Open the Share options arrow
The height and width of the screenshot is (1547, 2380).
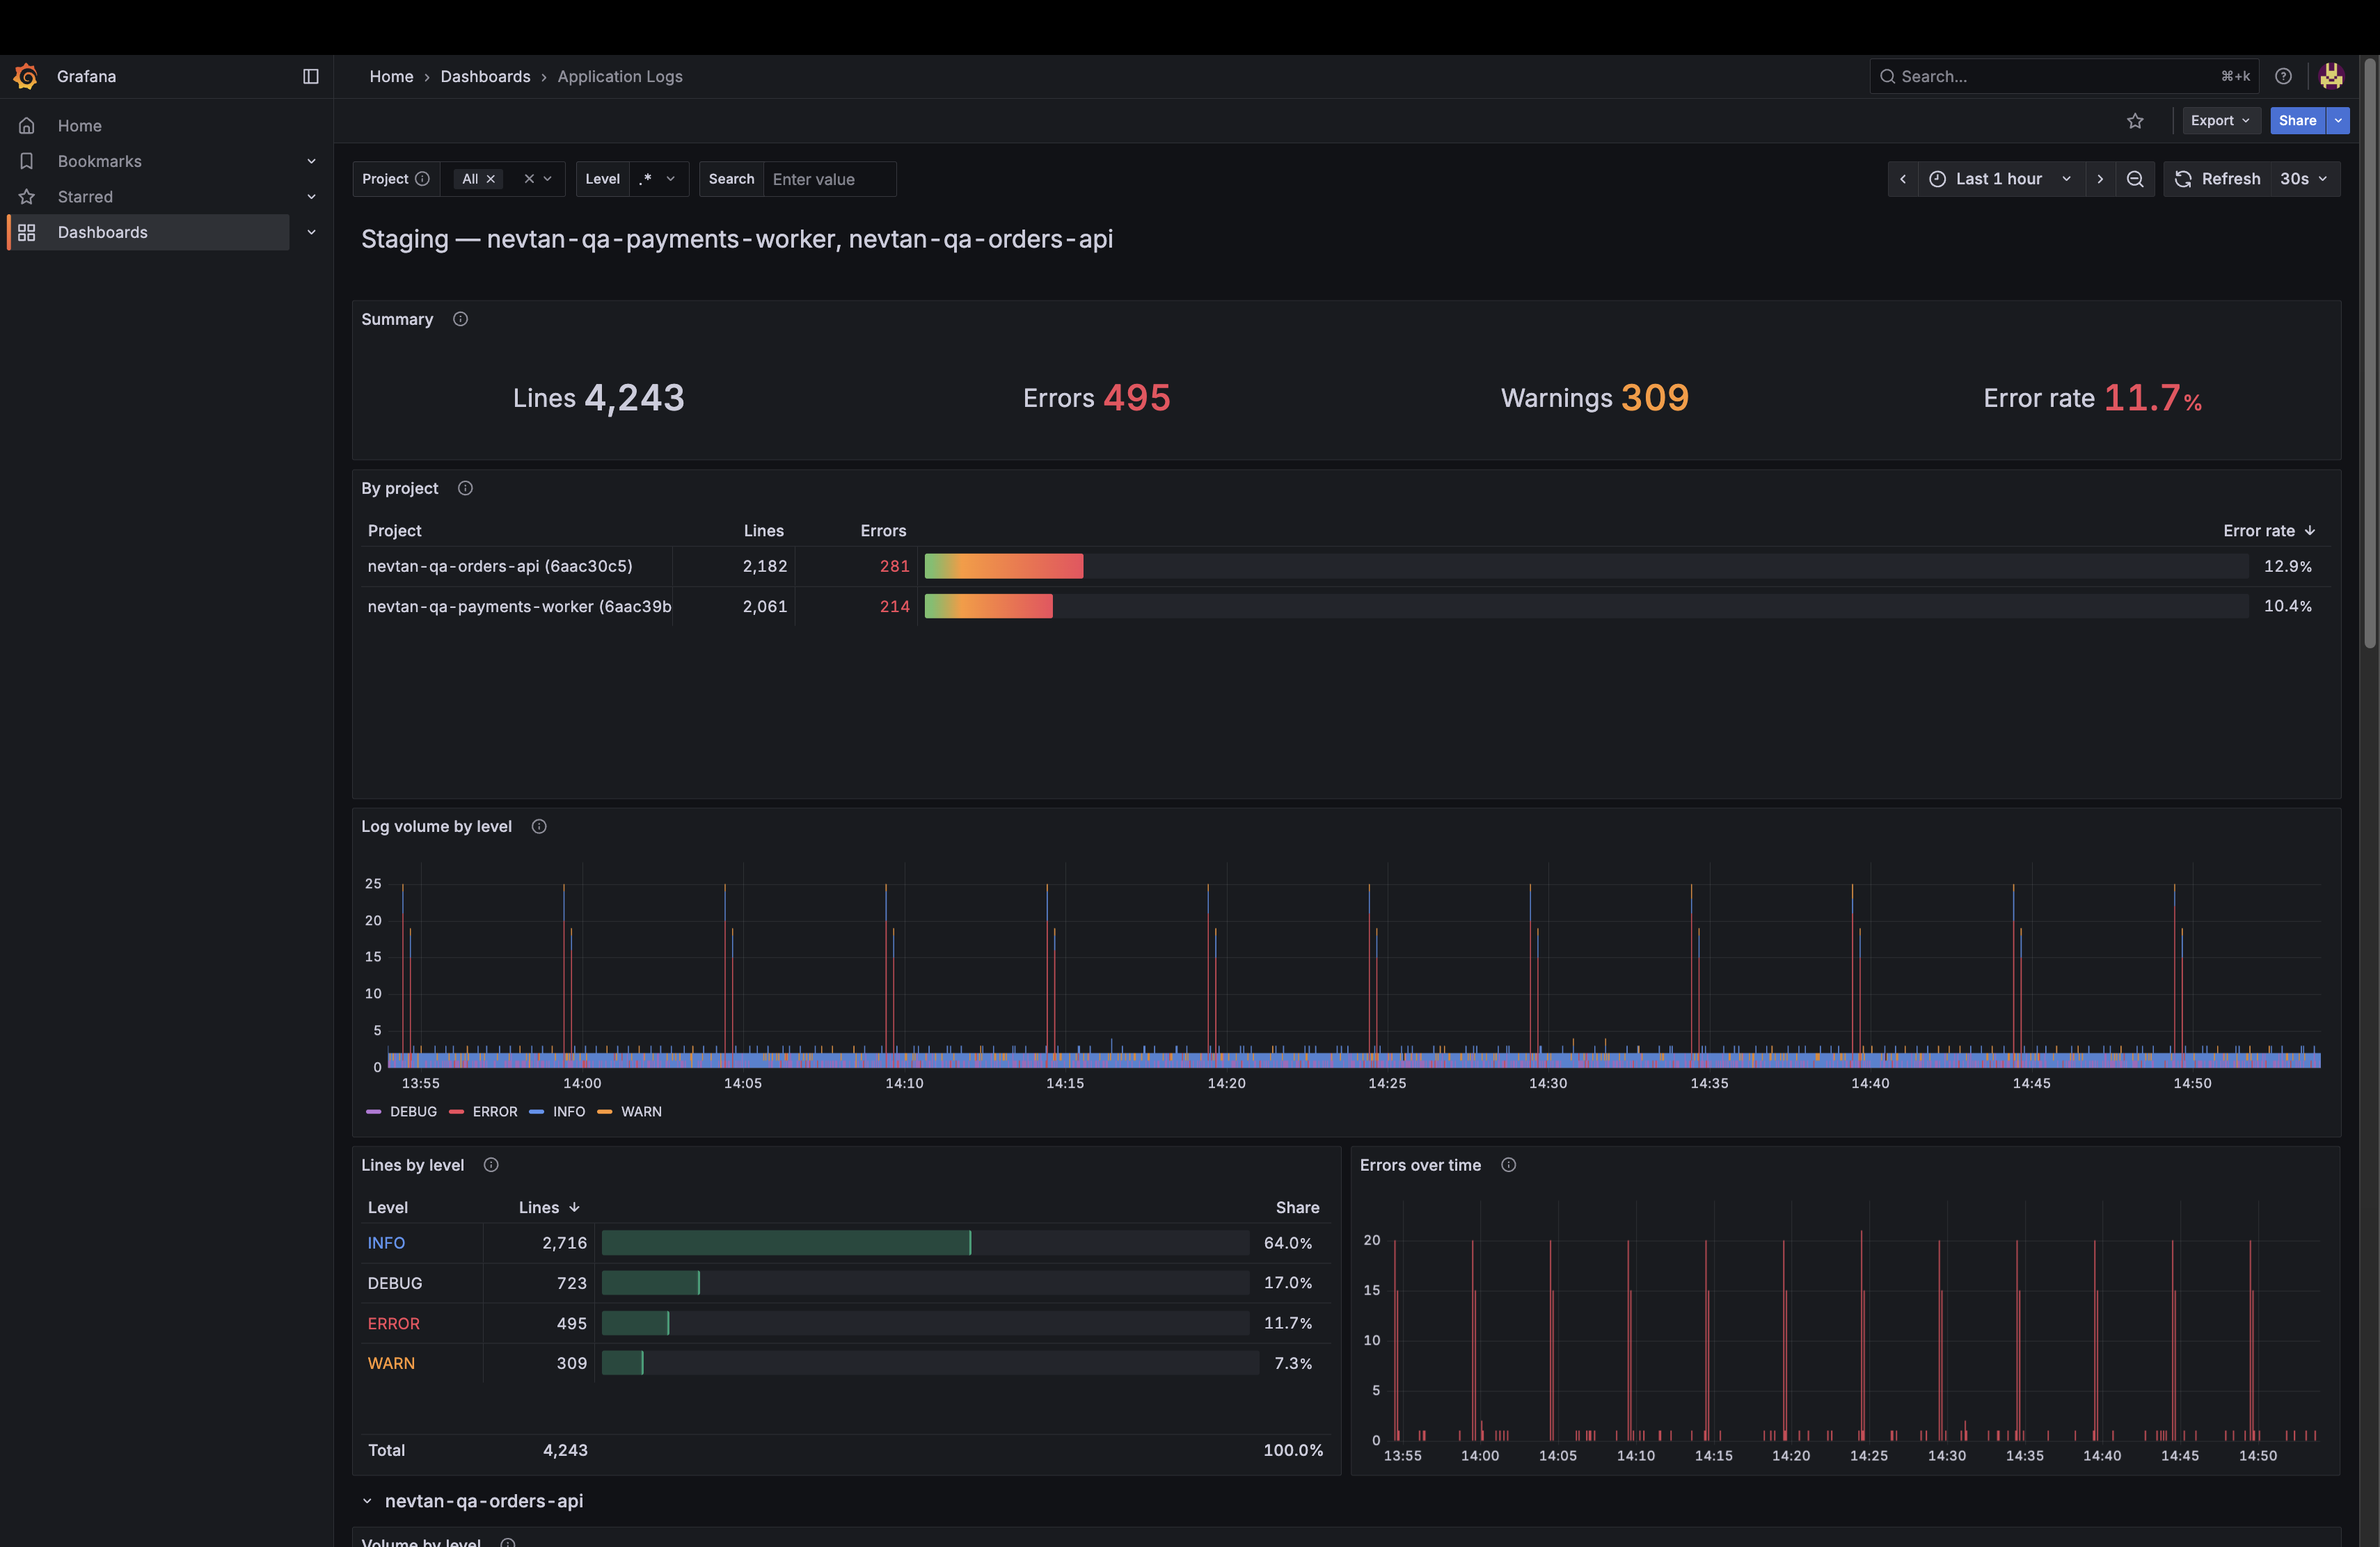point(2338,121)
